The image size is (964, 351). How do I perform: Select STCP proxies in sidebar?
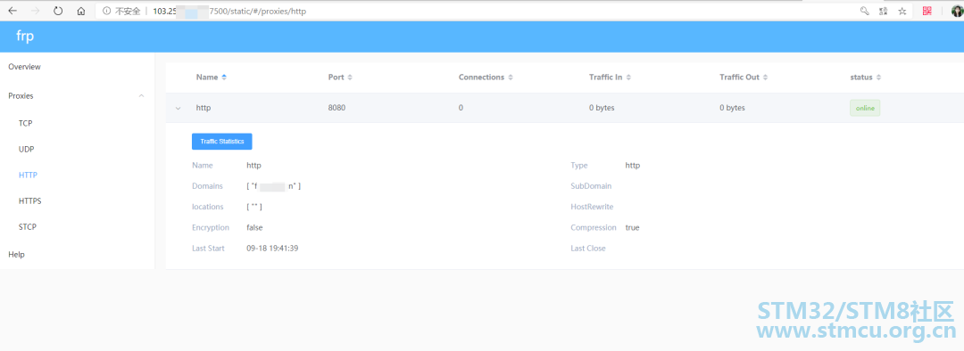tap(28, 227)
